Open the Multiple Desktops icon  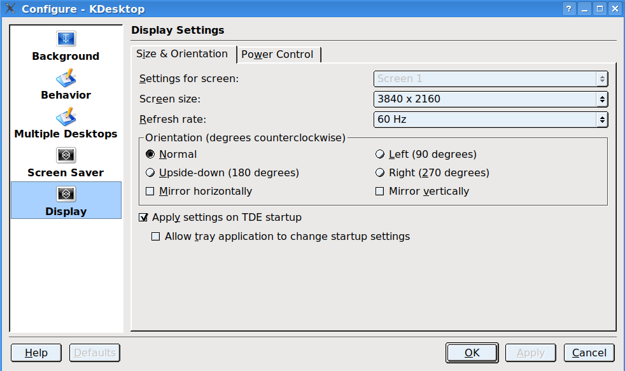[66, 117]
